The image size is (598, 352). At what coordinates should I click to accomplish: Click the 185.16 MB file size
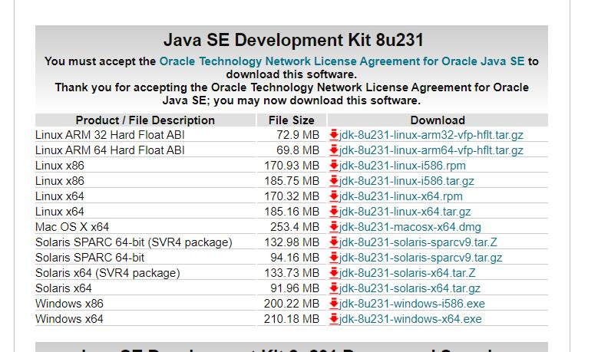pyautogui.click(x=292, y=212)
